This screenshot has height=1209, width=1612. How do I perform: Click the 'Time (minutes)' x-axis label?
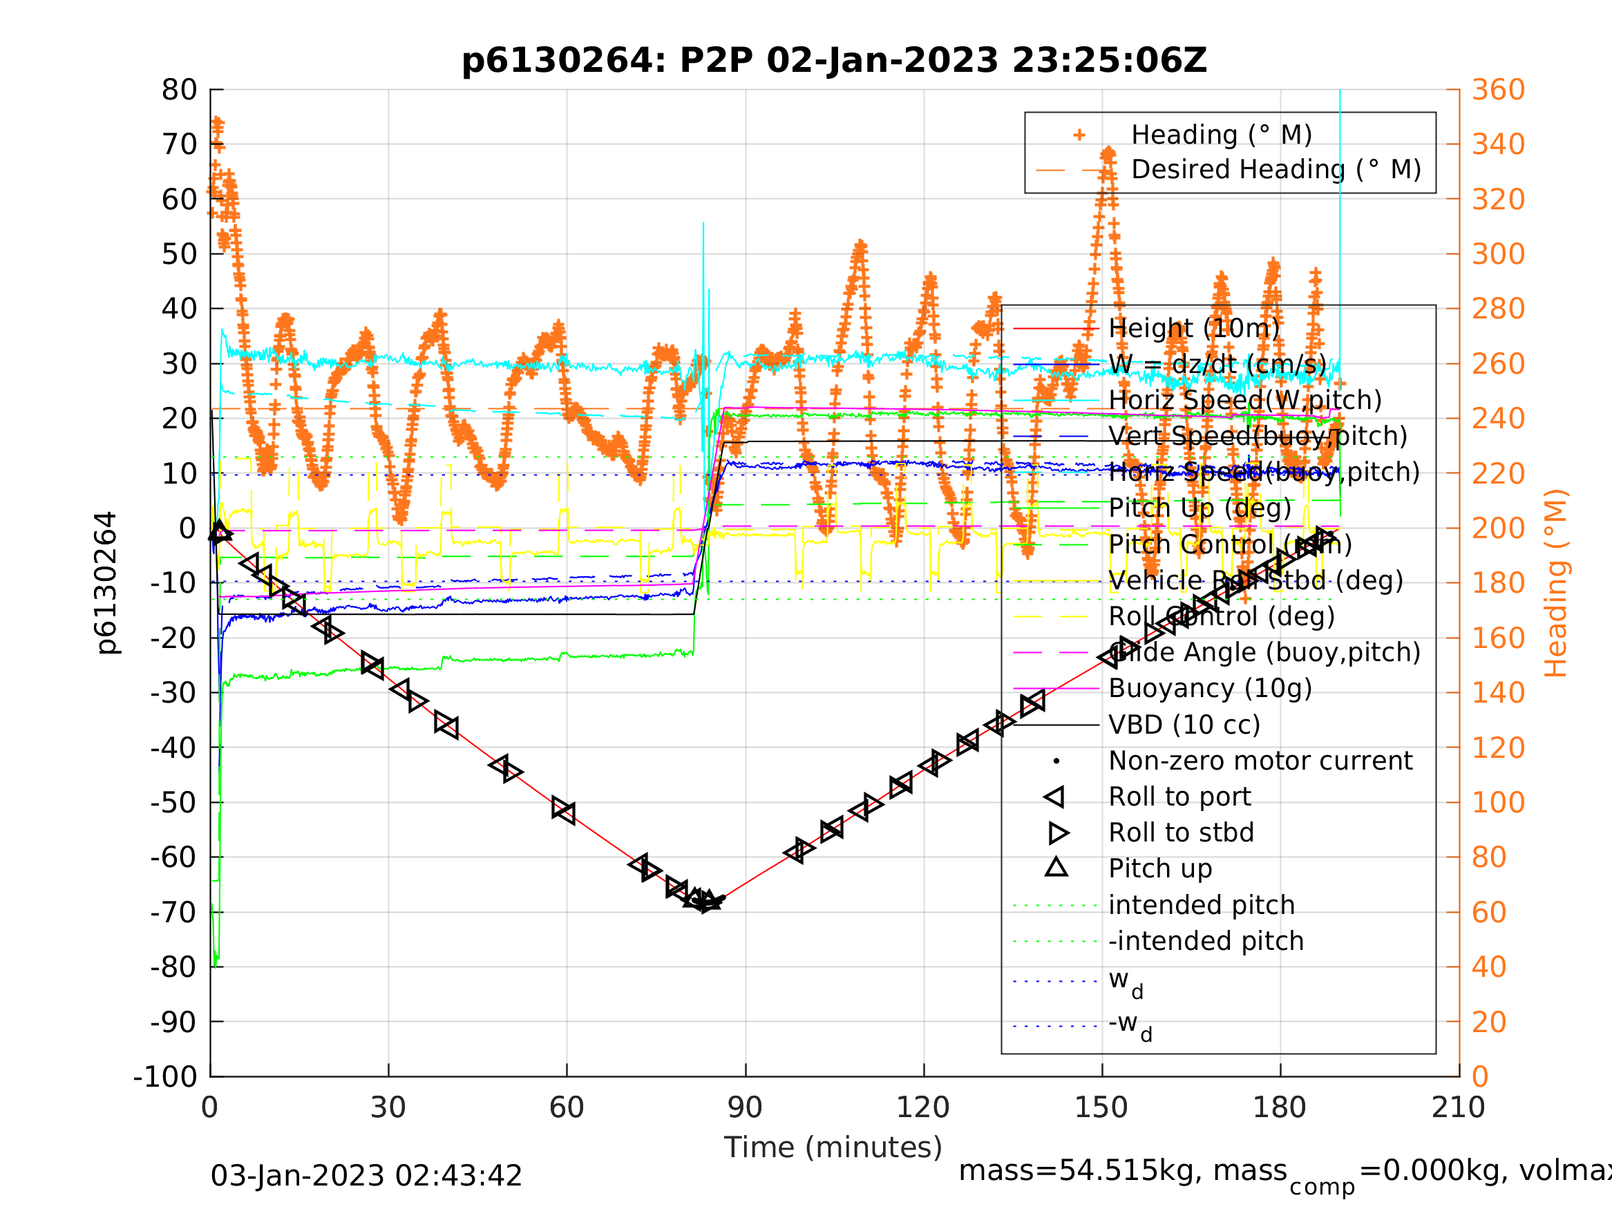tap(833, 1148)
